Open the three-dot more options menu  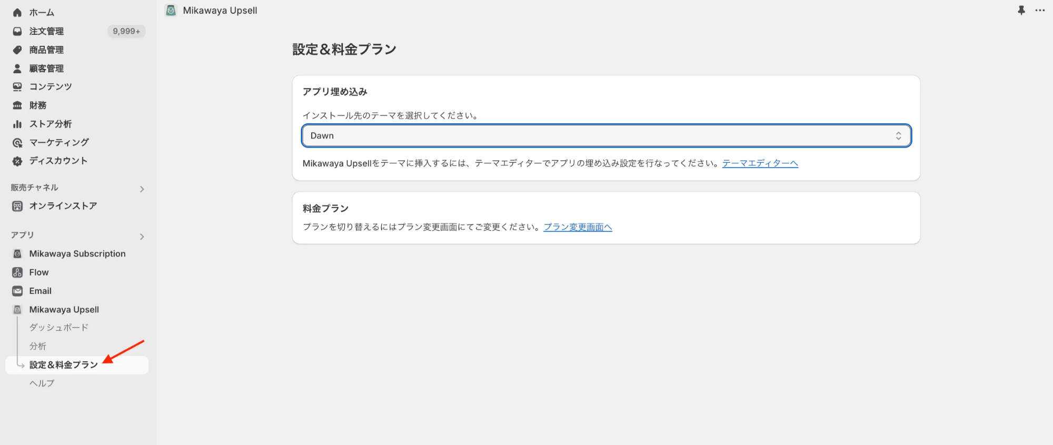(x=1040, y=10)
